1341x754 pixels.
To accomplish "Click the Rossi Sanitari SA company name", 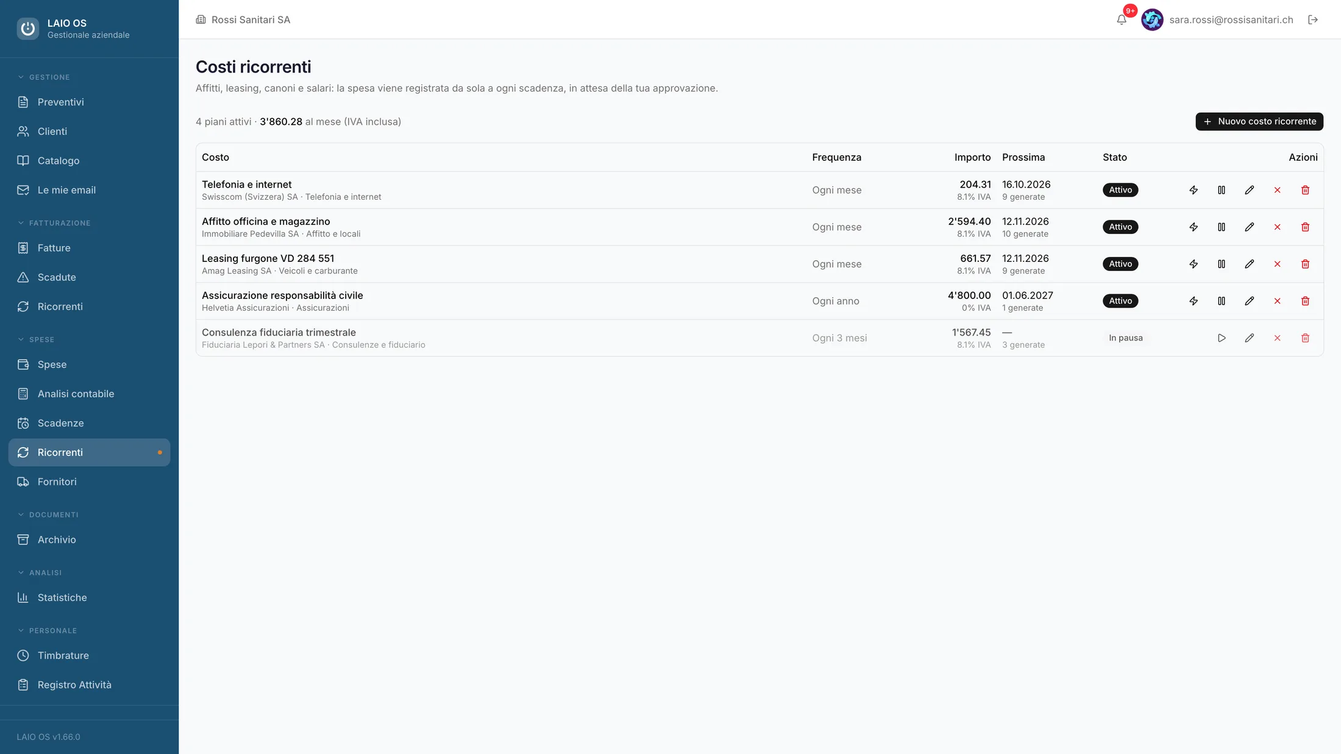I will point(251,19).
